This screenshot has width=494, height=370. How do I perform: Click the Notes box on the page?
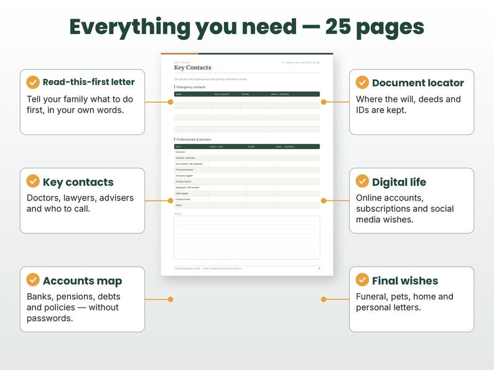point(247,237)
